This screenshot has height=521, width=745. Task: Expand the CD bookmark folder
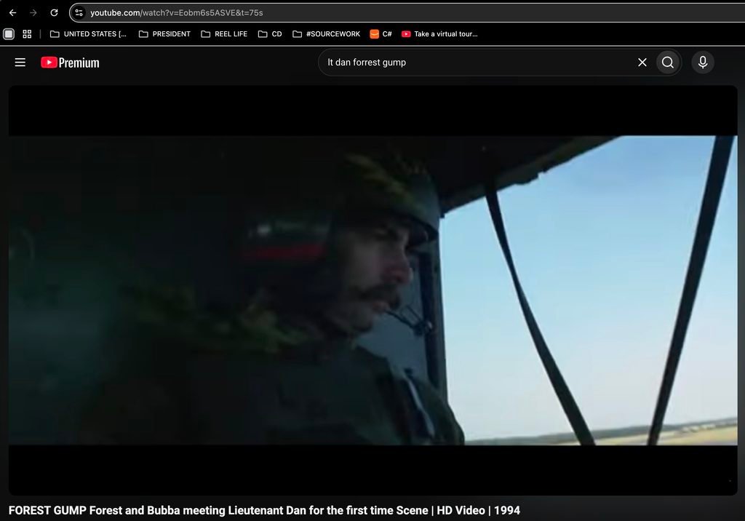point(270,33)
